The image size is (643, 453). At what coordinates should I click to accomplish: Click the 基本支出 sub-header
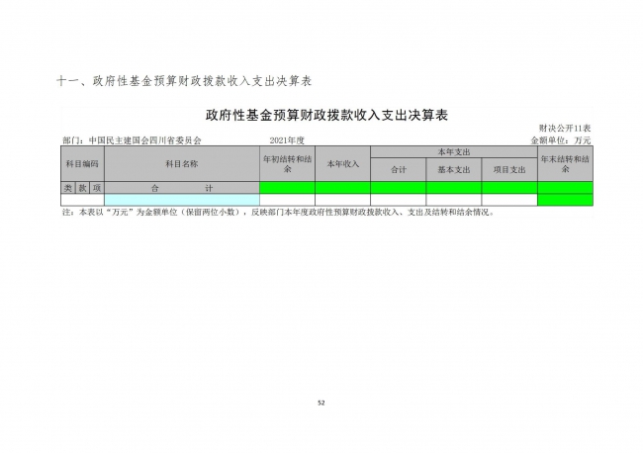point(454,169)
